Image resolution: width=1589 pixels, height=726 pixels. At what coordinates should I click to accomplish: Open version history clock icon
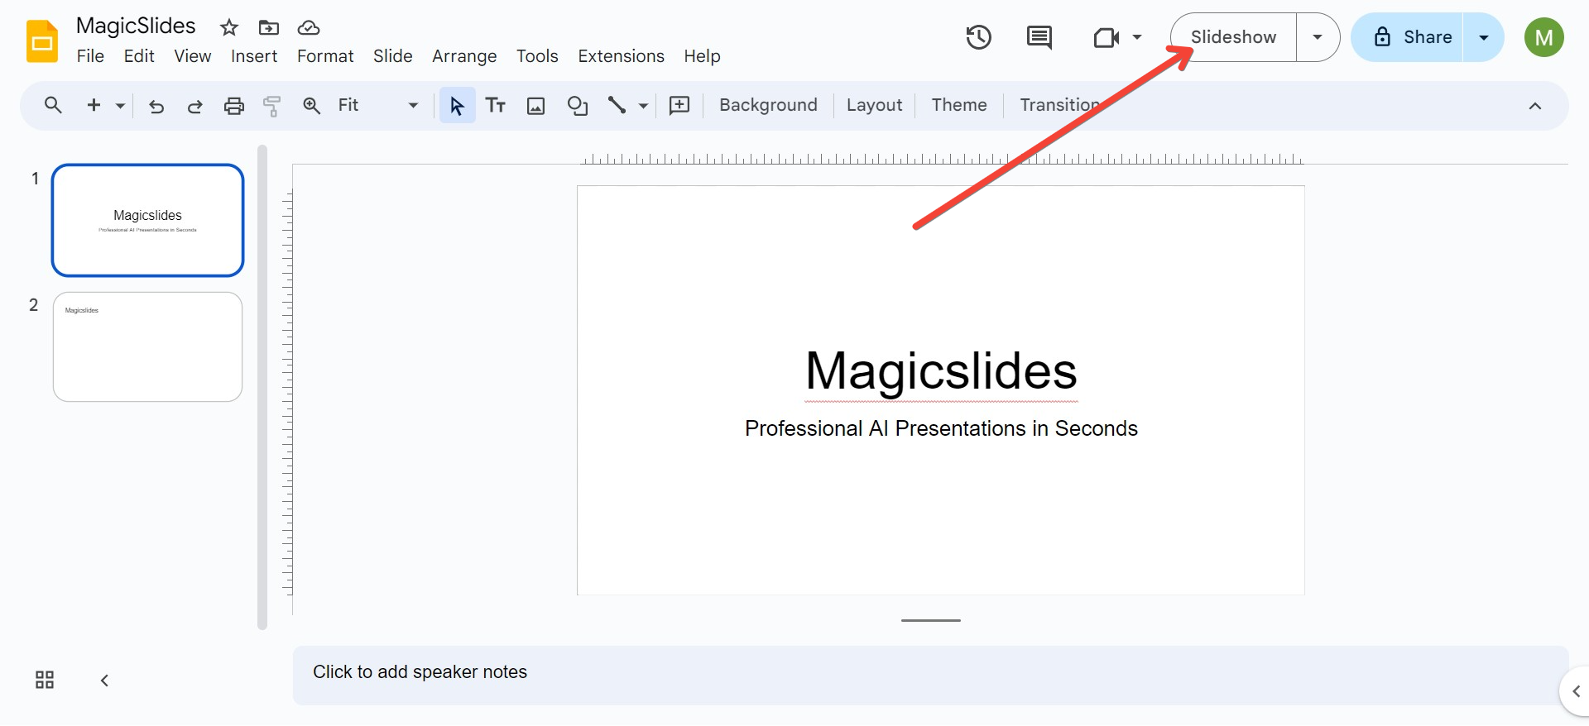(x=978, y=37)
